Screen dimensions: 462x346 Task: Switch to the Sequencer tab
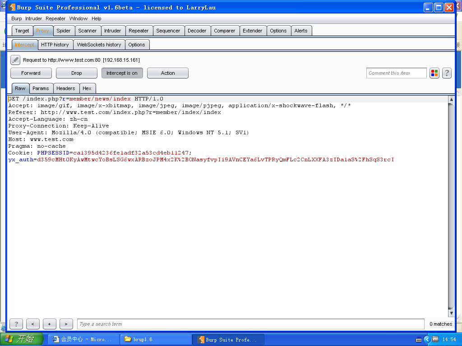coord(168,31)
